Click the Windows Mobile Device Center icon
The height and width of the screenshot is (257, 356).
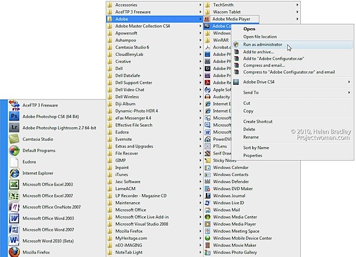pos(208,238)
